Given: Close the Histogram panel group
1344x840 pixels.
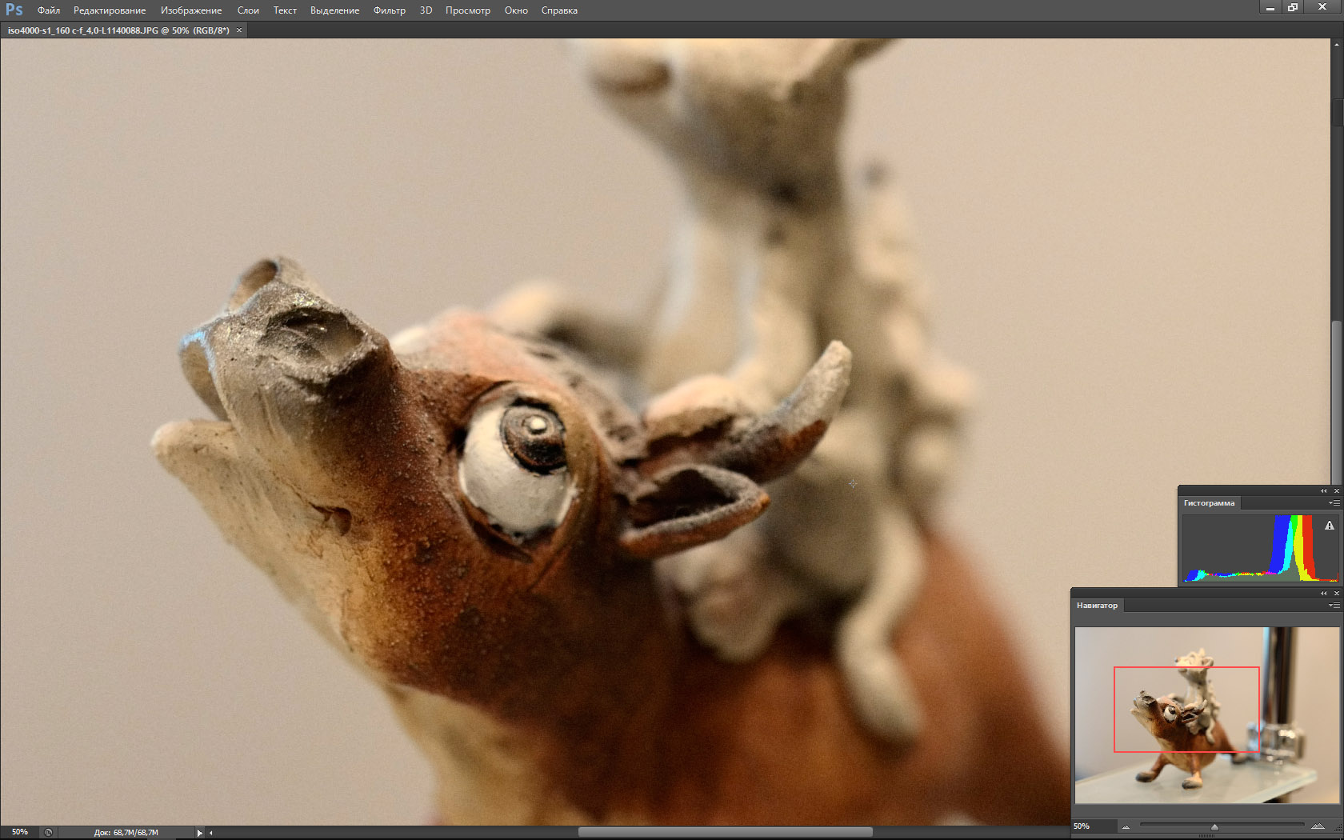Looking at the screenshot, I should pos(1336,490).
